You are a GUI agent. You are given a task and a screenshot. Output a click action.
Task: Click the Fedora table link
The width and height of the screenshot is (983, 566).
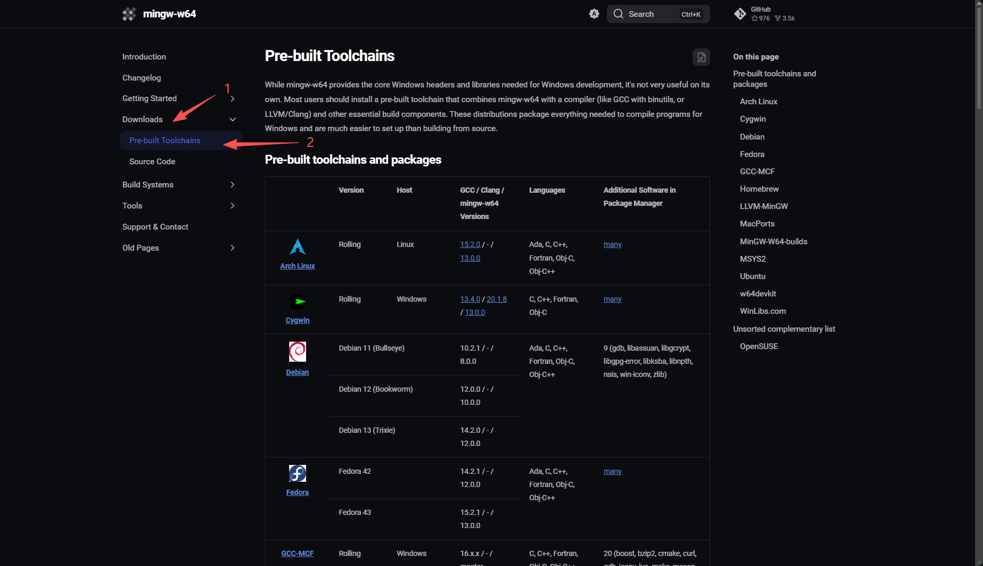298,492
